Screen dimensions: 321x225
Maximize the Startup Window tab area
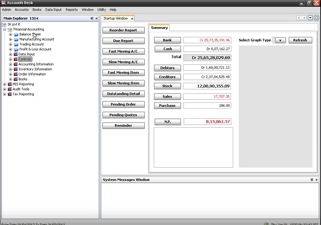(x=316, y=18)
